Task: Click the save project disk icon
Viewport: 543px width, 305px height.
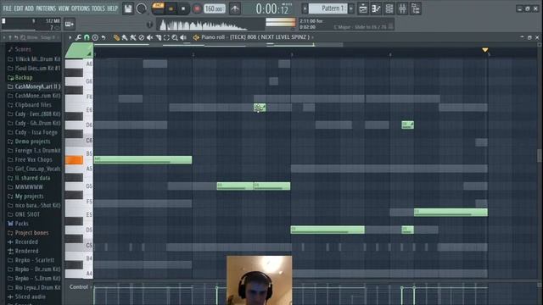Action: point(128,8)
